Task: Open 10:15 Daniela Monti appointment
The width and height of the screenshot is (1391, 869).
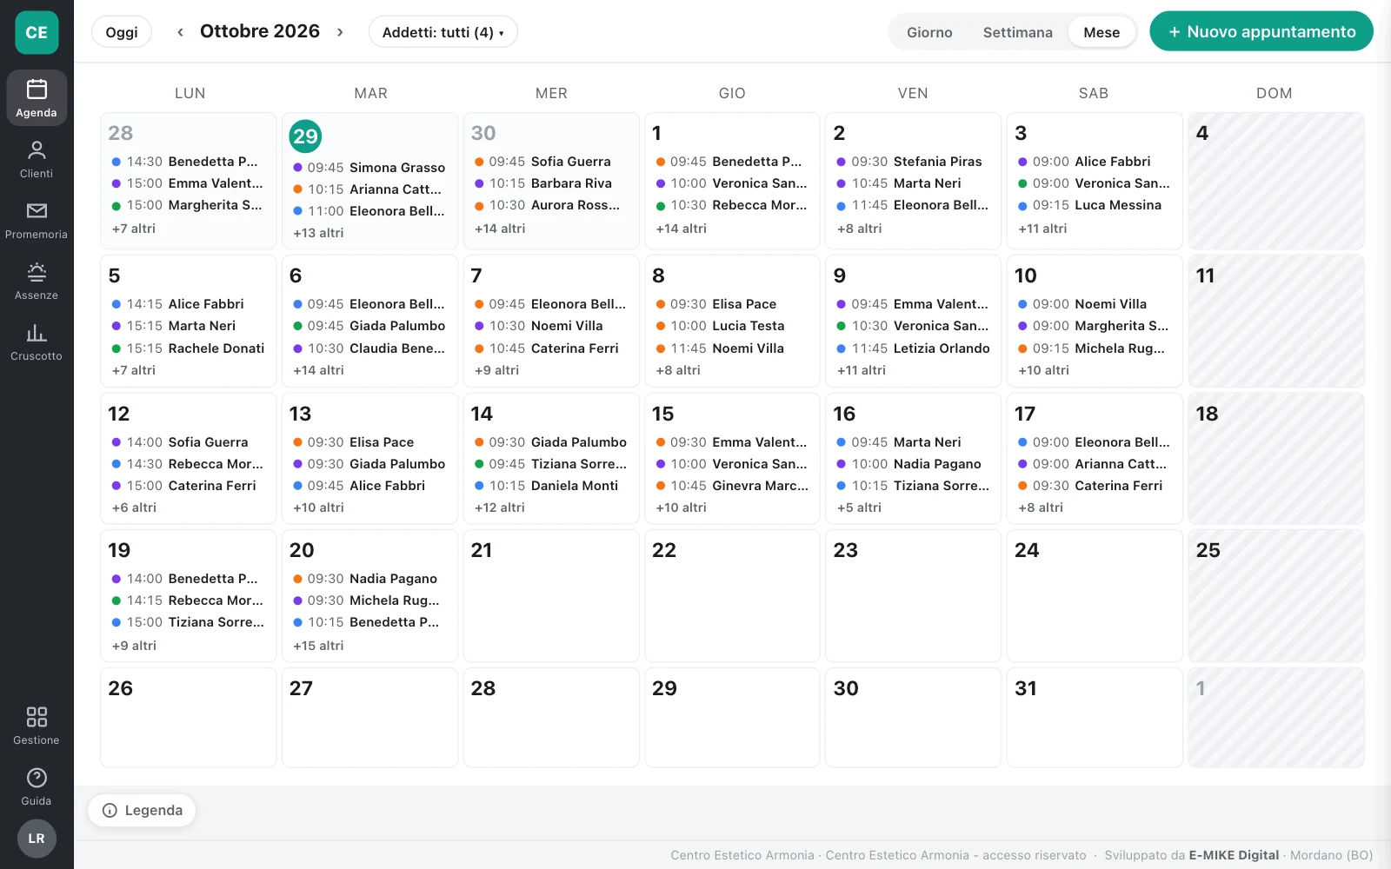Action: [x=551, y=486]
